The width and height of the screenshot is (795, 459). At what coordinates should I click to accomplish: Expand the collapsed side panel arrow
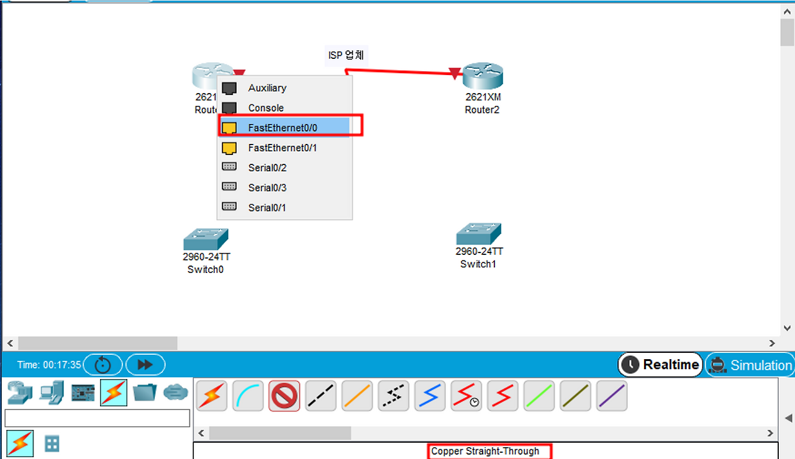[x=788, y=417]
